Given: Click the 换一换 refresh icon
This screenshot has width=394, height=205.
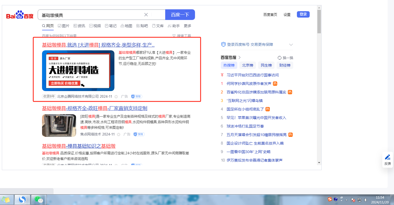Looking at the screenshot, I should pyautogui.click(x=280, y=58).
